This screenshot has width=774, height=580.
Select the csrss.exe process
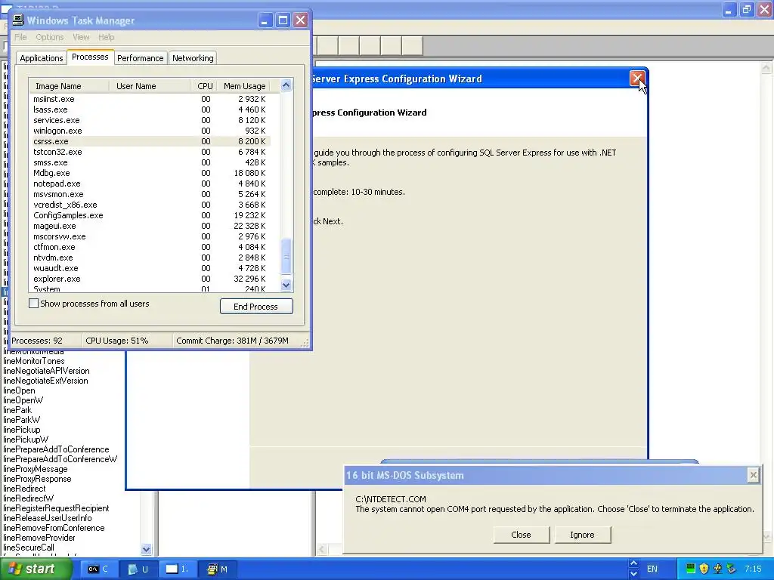coord(150,141)
